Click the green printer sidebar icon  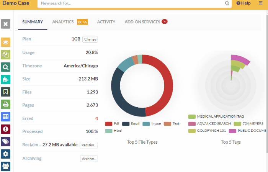(6, 104)
